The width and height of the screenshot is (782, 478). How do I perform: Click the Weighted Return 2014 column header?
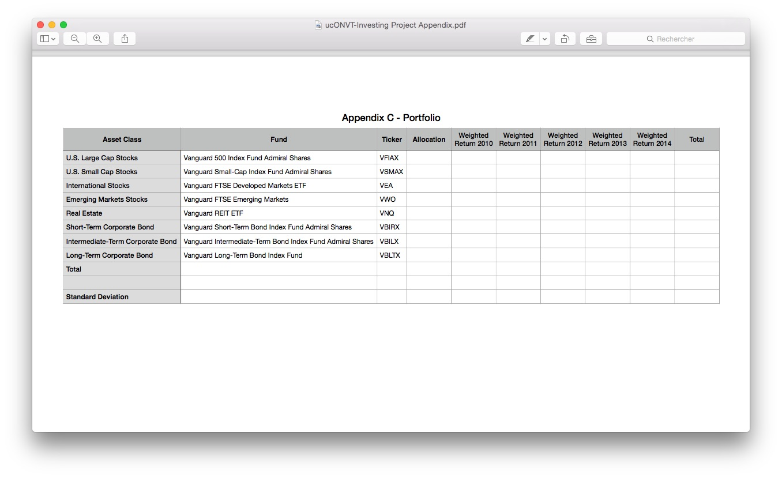click(x=652, y=139)
